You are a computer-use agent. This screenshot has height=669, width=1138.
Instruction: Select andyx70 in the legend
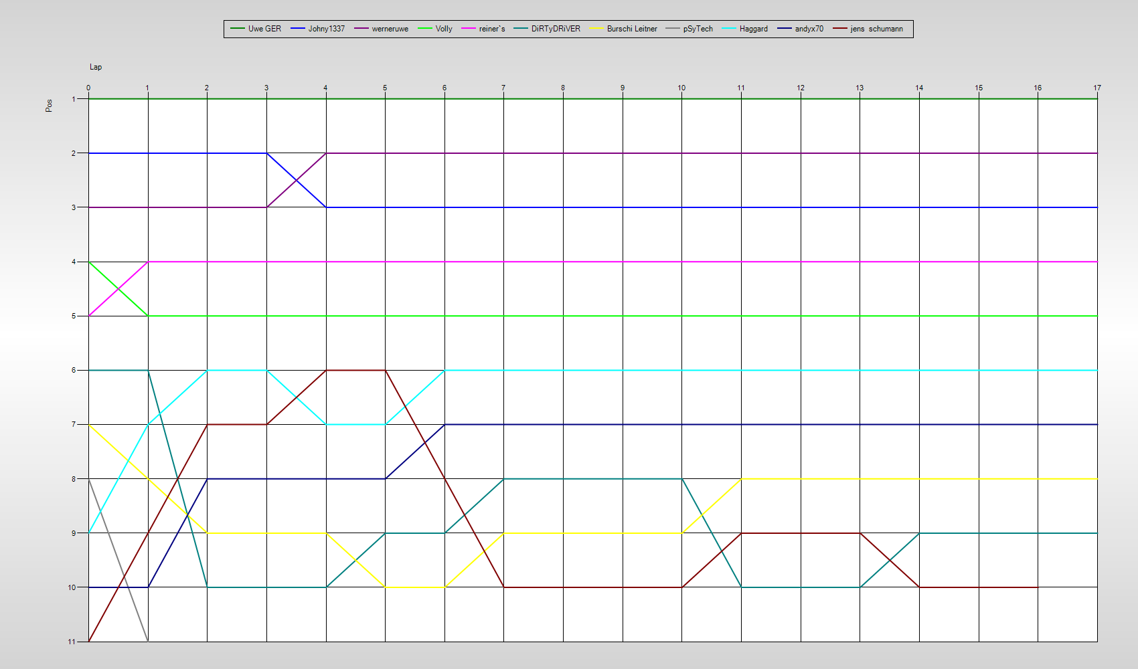pyautogui.click(x=809, y=29)
